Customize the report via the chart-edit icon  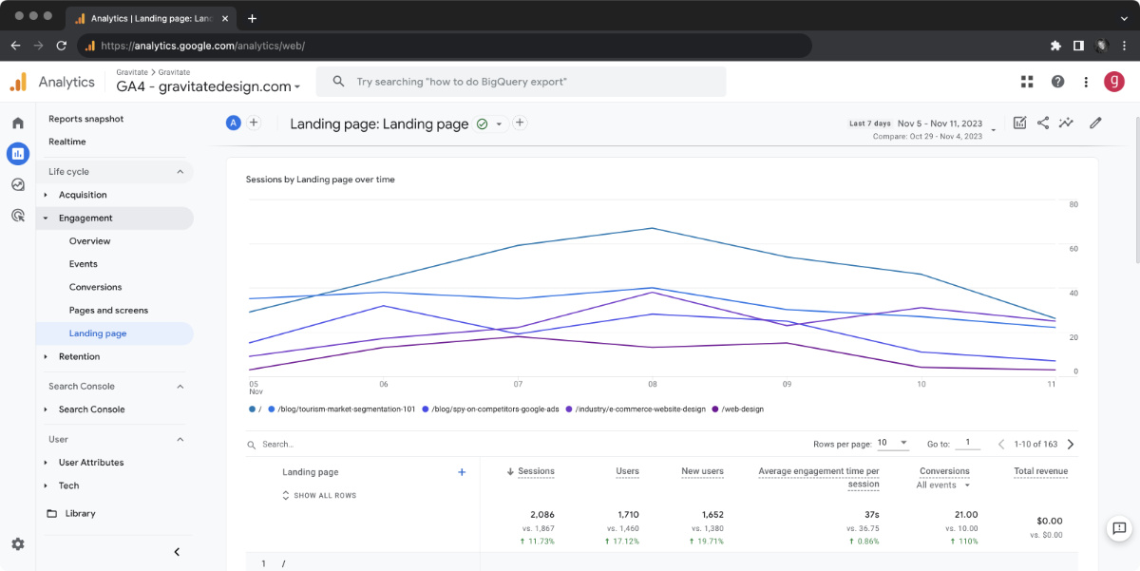coord(1019,123)
